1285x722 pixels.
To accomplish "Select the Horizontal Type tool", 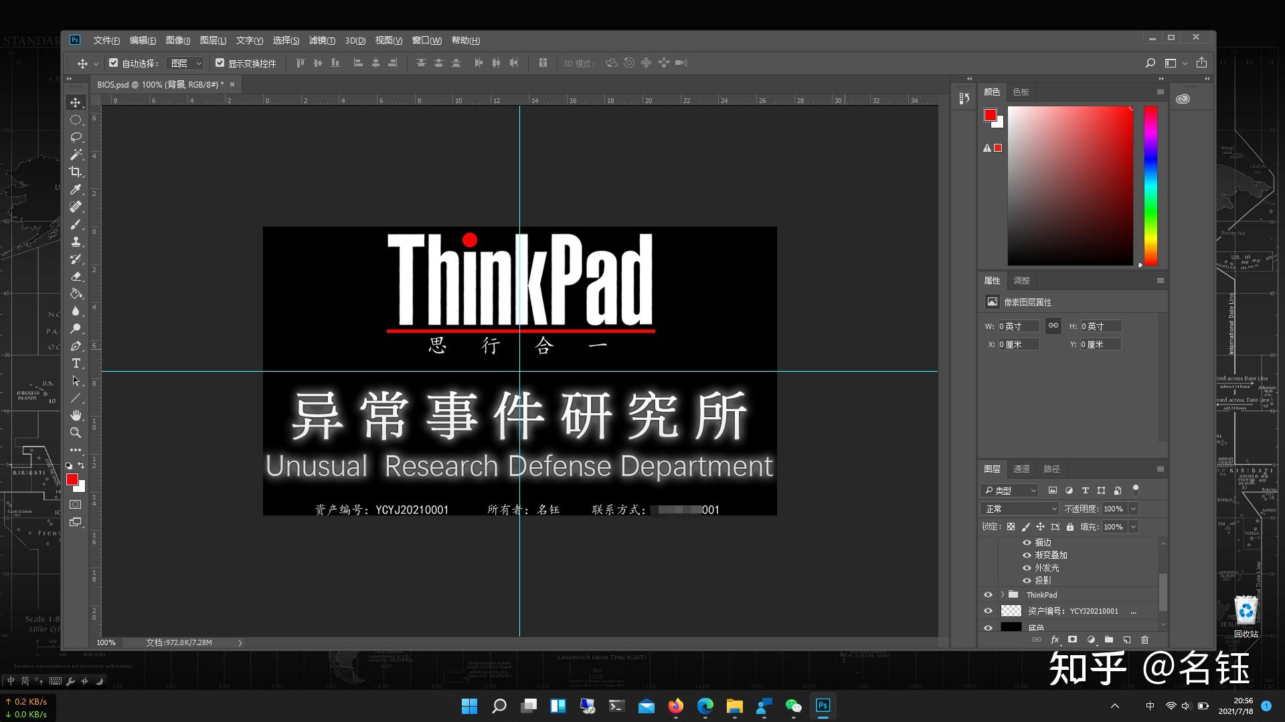I will coord(76,363).
